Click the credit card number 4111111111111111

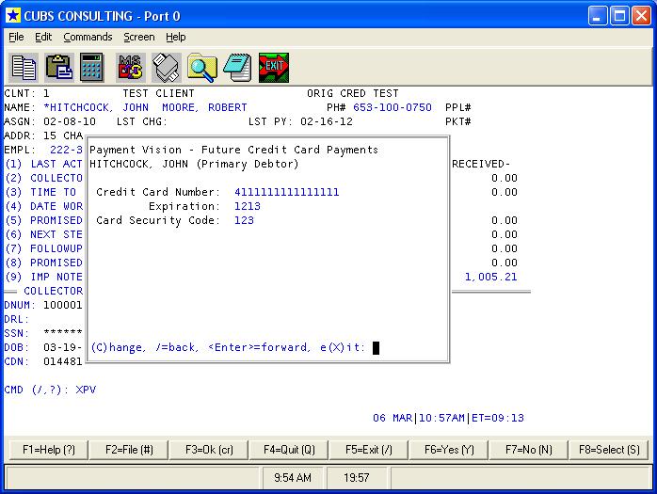(x=286, y=192)
